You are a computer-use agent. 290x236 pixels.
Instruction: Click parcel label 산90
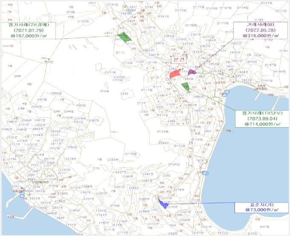coord(17,76)
